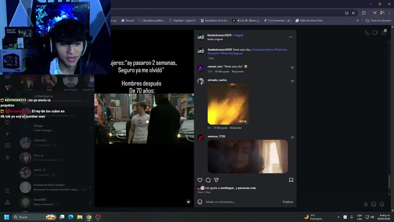Image resolution: width=394 pixels, height=222 pixels.
Task: Share the post with the paper-plane icon
Action: point(216,180)
